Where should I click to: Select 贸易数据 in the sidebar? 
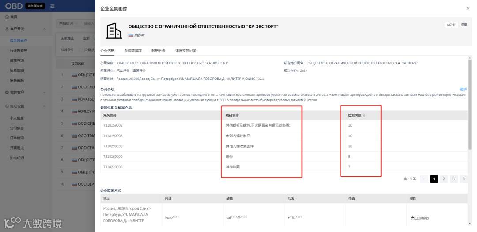coord(17,71)
